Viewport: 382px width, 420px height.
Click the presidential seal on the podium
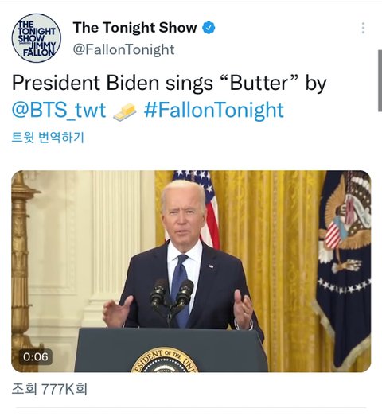pos(165,360)
